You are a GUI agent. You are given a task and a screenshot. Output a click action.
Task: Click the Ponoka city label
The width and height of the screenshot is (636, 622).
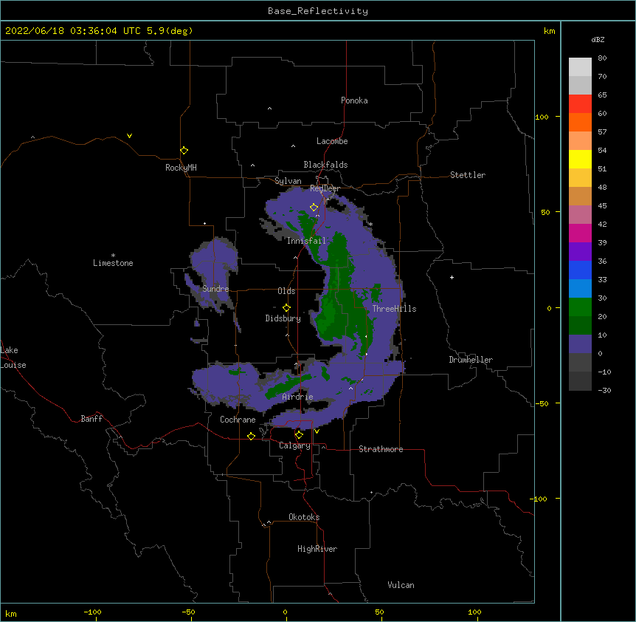pyautogui.click(x=354, y=100)
